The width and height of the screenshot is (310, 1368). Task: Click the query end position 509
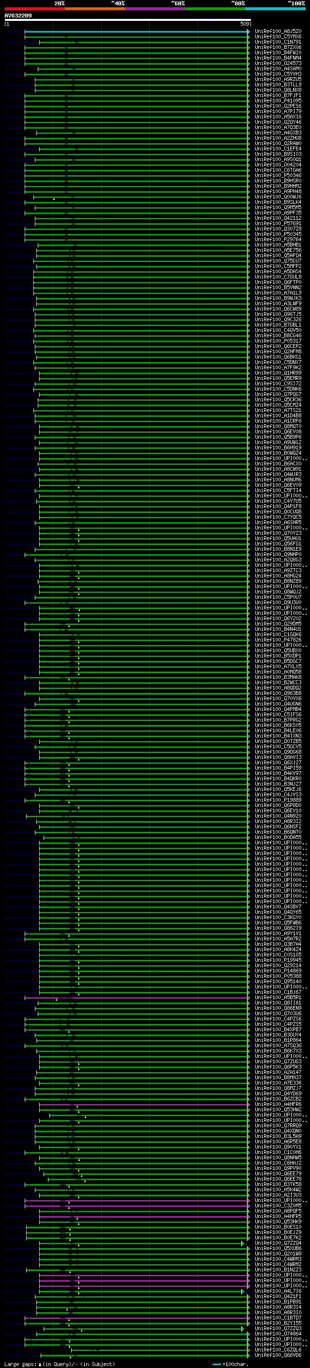click(x=245, y=24)
